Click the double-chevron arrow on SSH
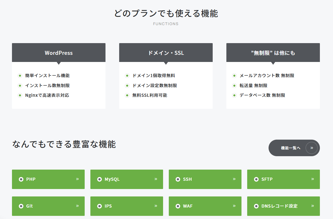This screenshot has height=219, width=333. pos(234,179)
